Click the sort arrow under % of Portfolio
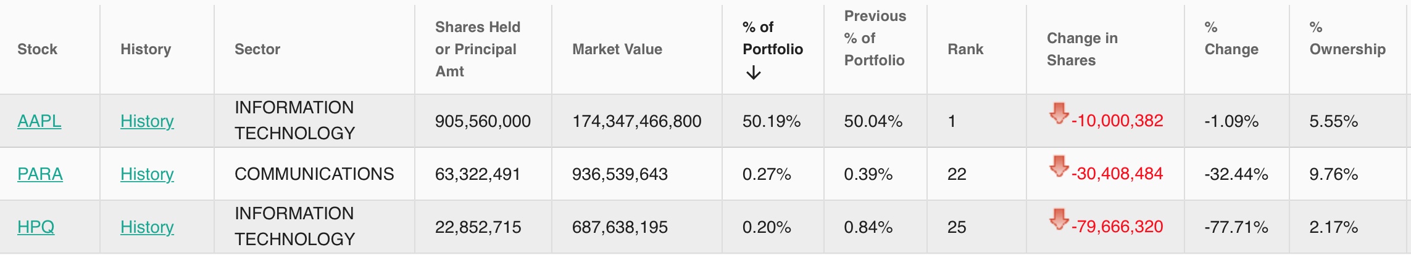 [753, 73]
